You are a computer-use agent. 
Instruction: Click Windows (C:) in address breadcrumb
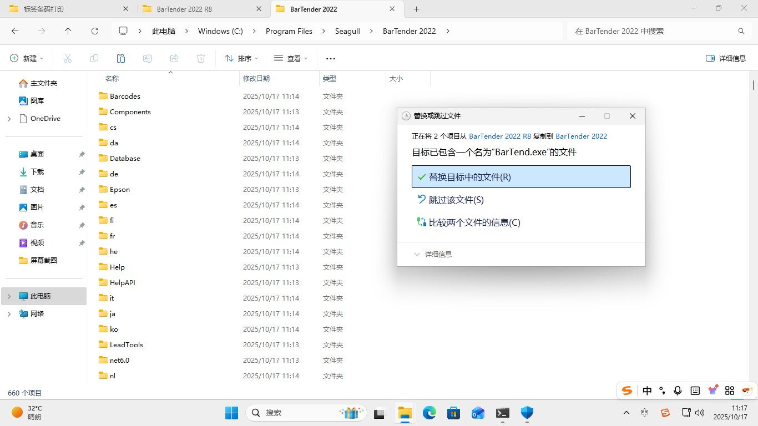[220, 31]
